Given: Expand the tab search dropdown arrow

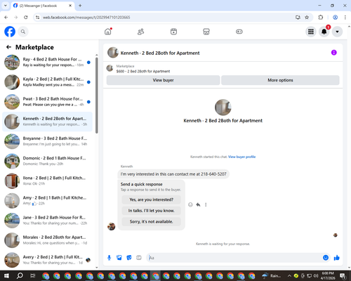Looking at the screenshot, I should [x=6, y=6].
